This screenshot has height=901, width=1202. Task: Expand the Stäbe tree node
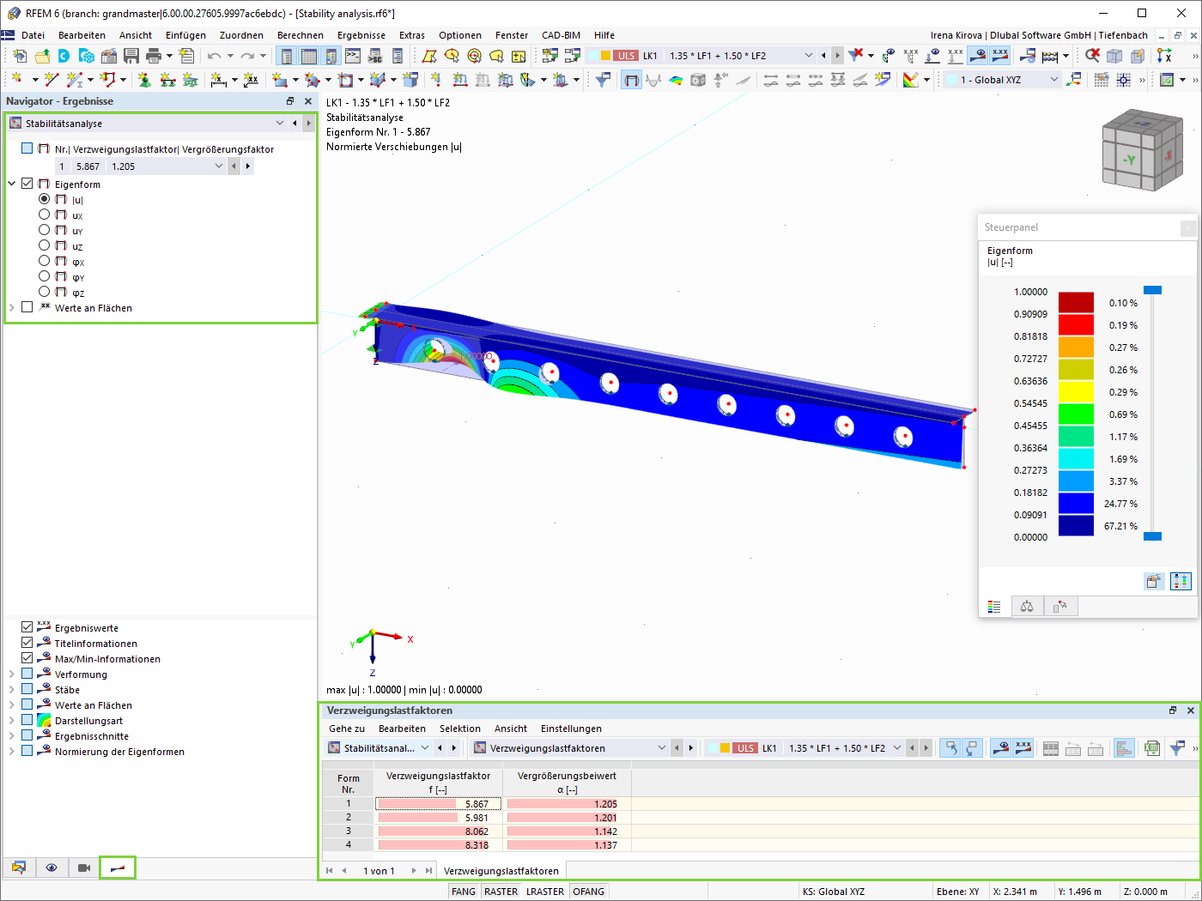tap(12, 690)
